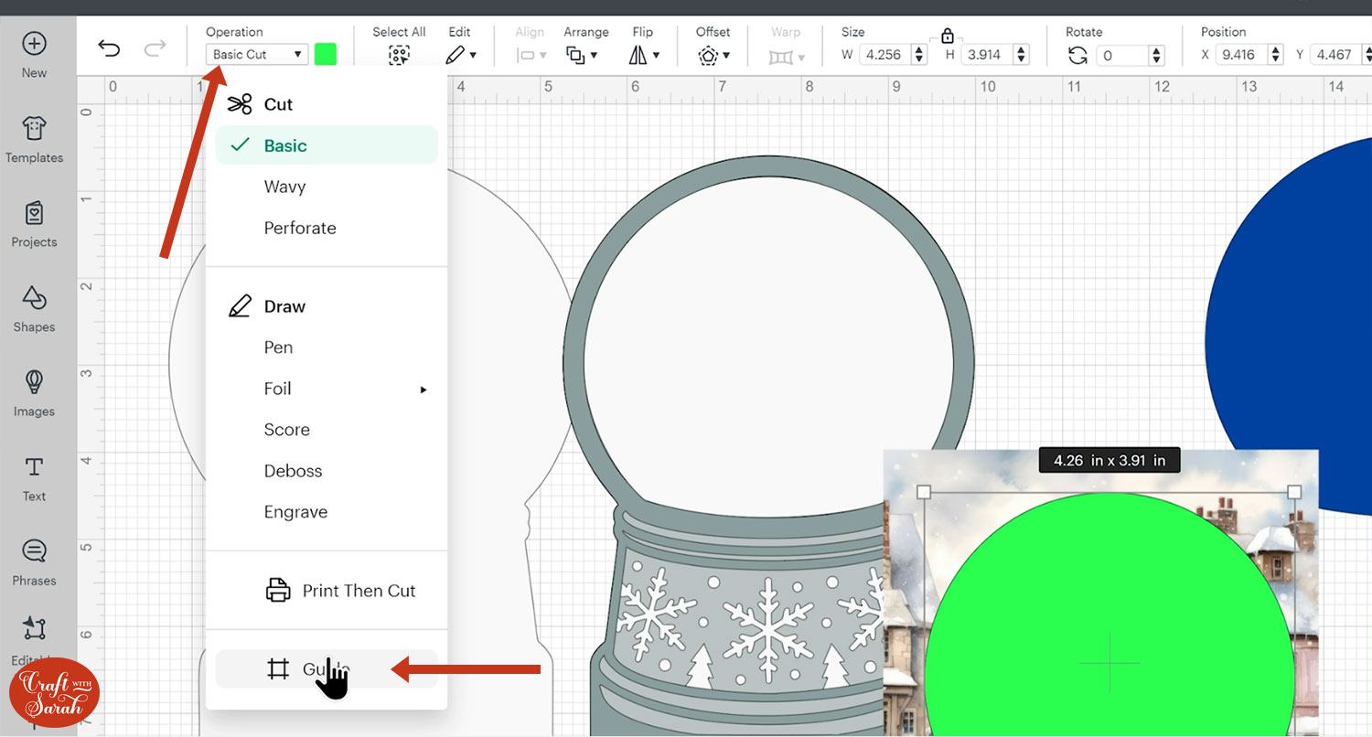The width and height of the screenshot is (1372, 737).
Task: Open the Phrases panel
Action: point(34,562)
